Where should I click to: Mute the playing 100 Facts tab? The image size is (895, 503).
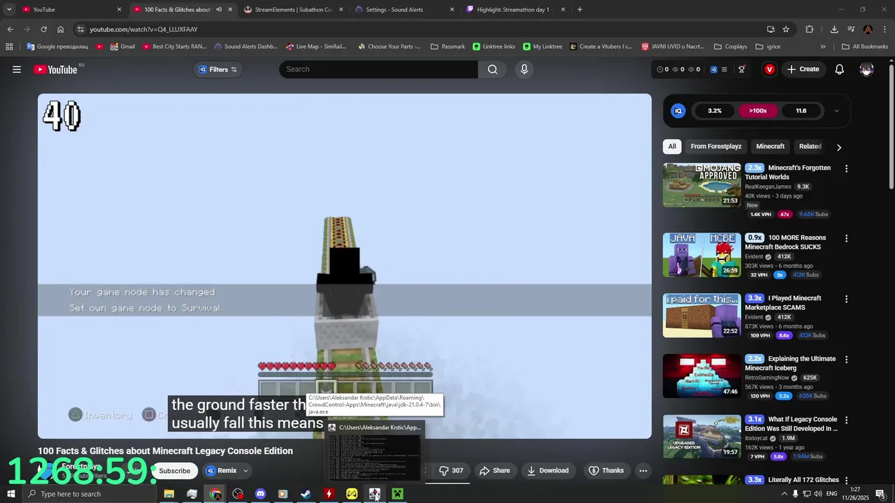(219, 10)
